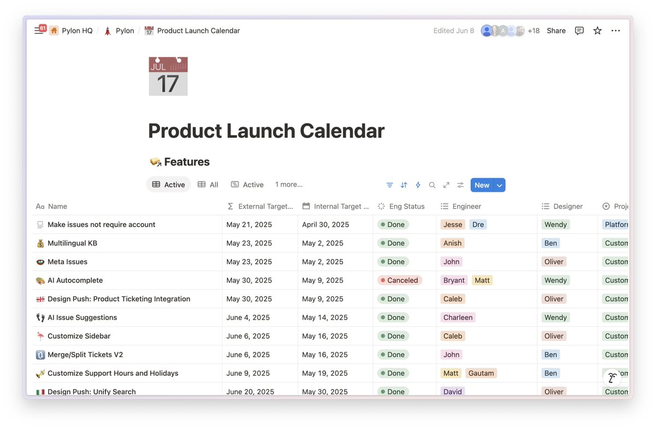The height and width of the screenshot is (429, 656).
Task: Click the Gautam engineer tag
Action: 481,373
